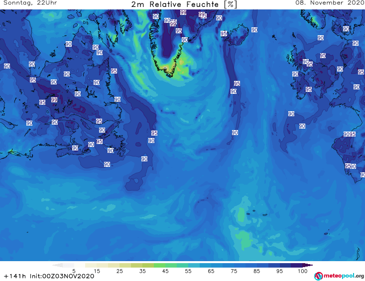Click the "9095" overlapping contour label
Image resolution: width=365 pixels, height=281 pixels.
tap(350, 134)
